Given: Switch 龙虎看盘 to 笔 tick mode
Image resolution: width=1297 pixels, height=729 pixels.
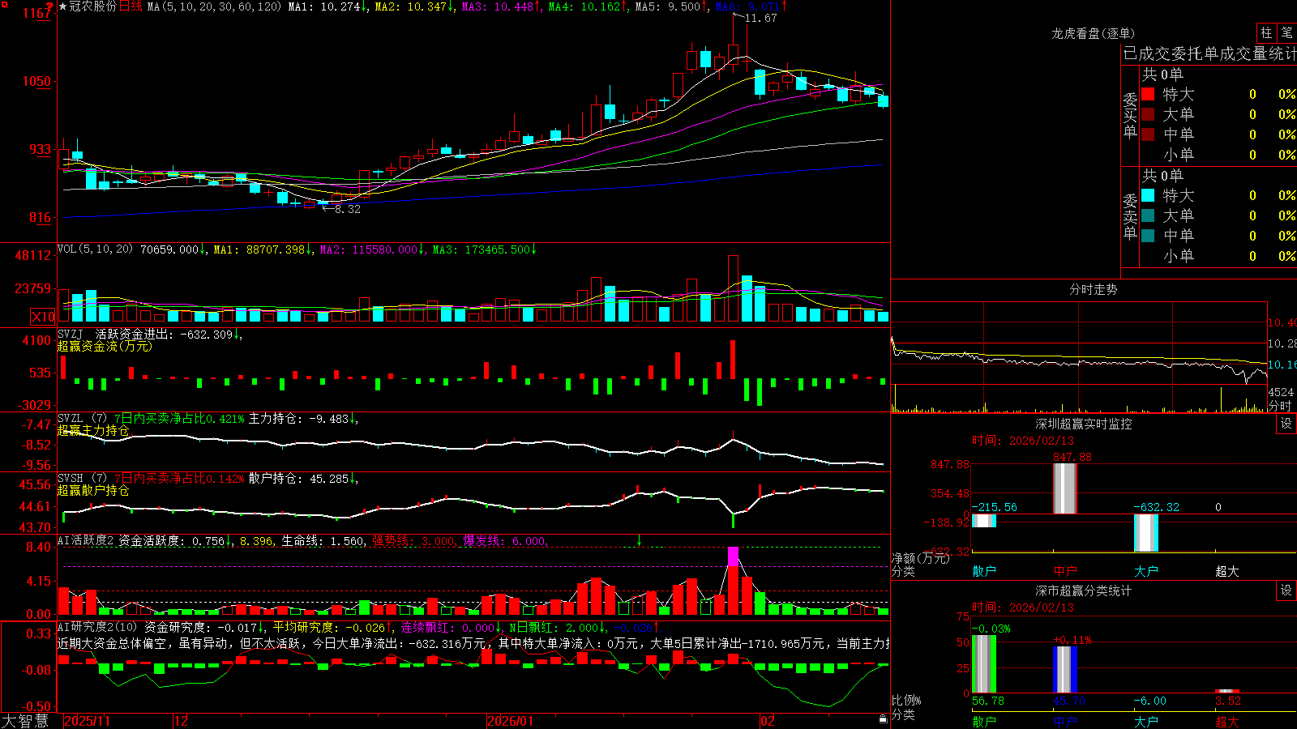Looking at the screenshot, I should 1287,33.
